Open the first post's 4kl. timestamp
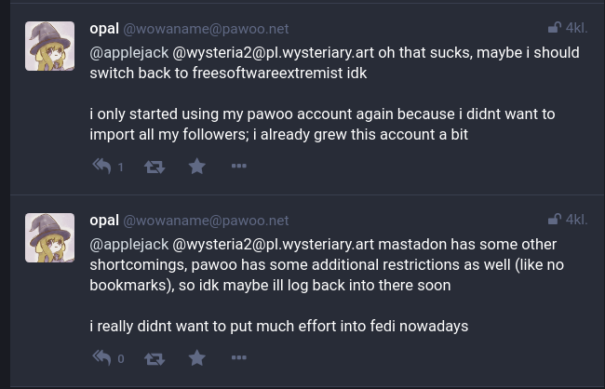Image resolution: width=605 pixels, height=389 pixels. pyautogui.click(x=577, y=29)
